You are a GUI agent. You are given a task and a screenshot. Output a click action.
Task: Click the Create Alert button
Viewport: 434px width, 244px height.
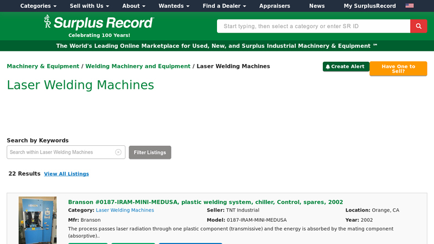point(346,66)
